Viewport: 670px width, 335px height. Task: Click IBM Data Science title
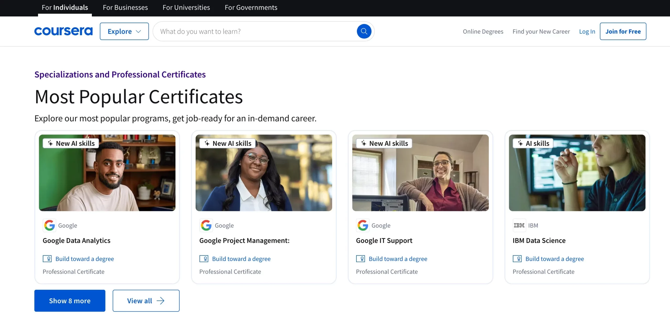pos(539,240)
